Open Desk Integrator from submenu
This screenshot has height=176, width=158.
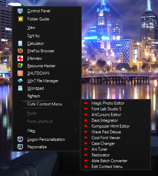(x=115, y=120)
